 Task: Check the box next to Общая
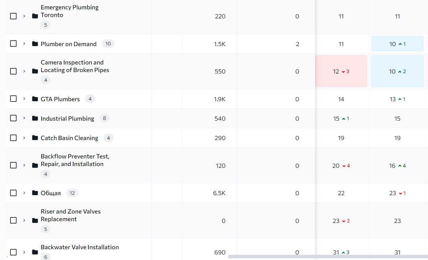pyautogui.click(x=13, y=193)
